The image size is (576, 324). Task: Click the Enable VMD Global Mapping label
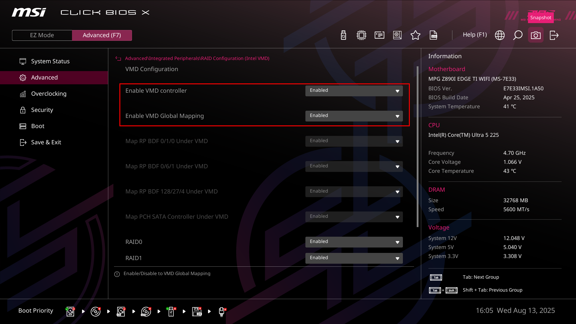pyautogui.click(x=164, y=116)
